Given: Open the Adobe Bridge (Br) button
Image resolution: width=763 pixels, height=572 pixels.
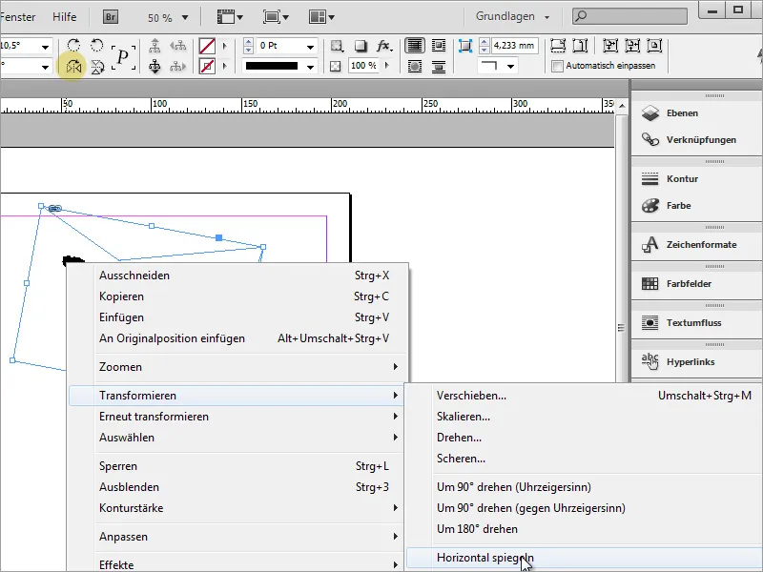Looking at the screenshot, I should click(x=111, y=17).
